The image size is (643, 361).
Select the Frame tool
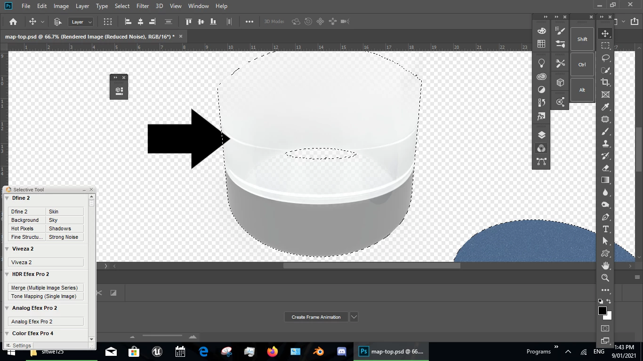coord(605,94)
